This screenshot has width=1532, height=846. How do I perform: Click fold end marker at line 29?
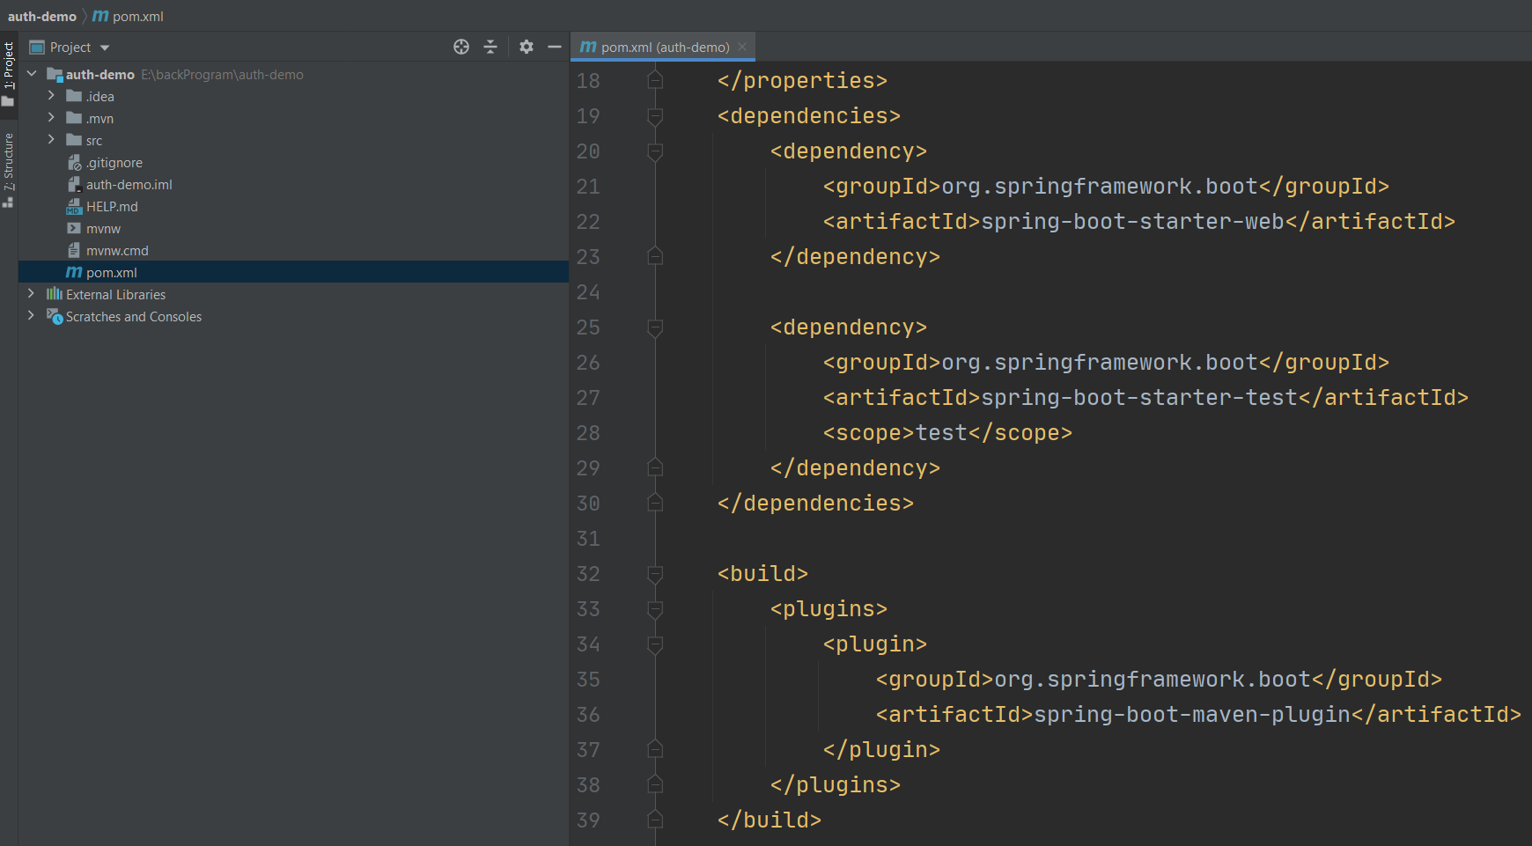click(x=655, y=467)
